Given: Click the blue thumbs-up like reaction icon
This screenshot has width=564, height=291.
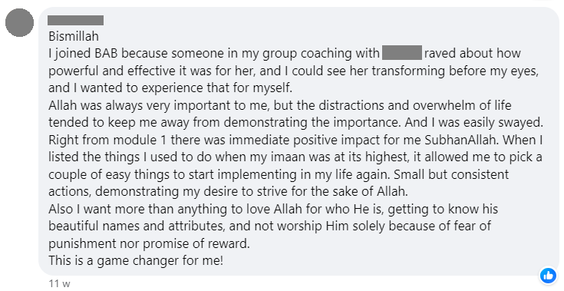Looking at the screenshot, I should click(548, 276).
